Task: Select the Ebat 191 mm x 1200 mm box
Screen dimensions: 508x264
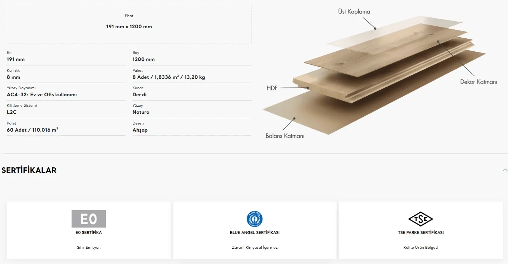Action: tap(129, 23)
